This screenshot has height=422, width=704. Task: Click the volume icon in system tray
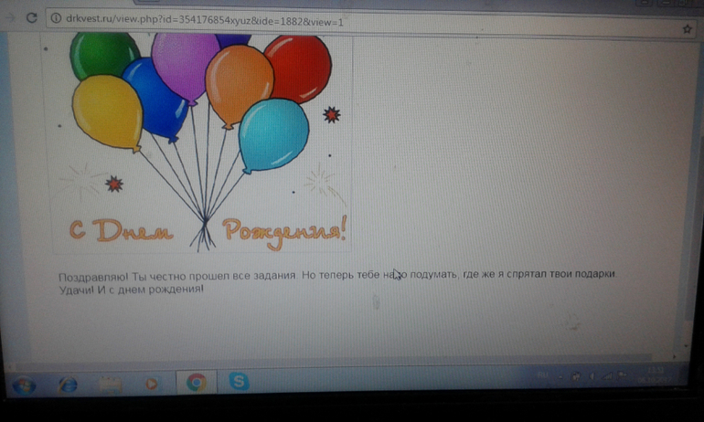coord(592,375)
